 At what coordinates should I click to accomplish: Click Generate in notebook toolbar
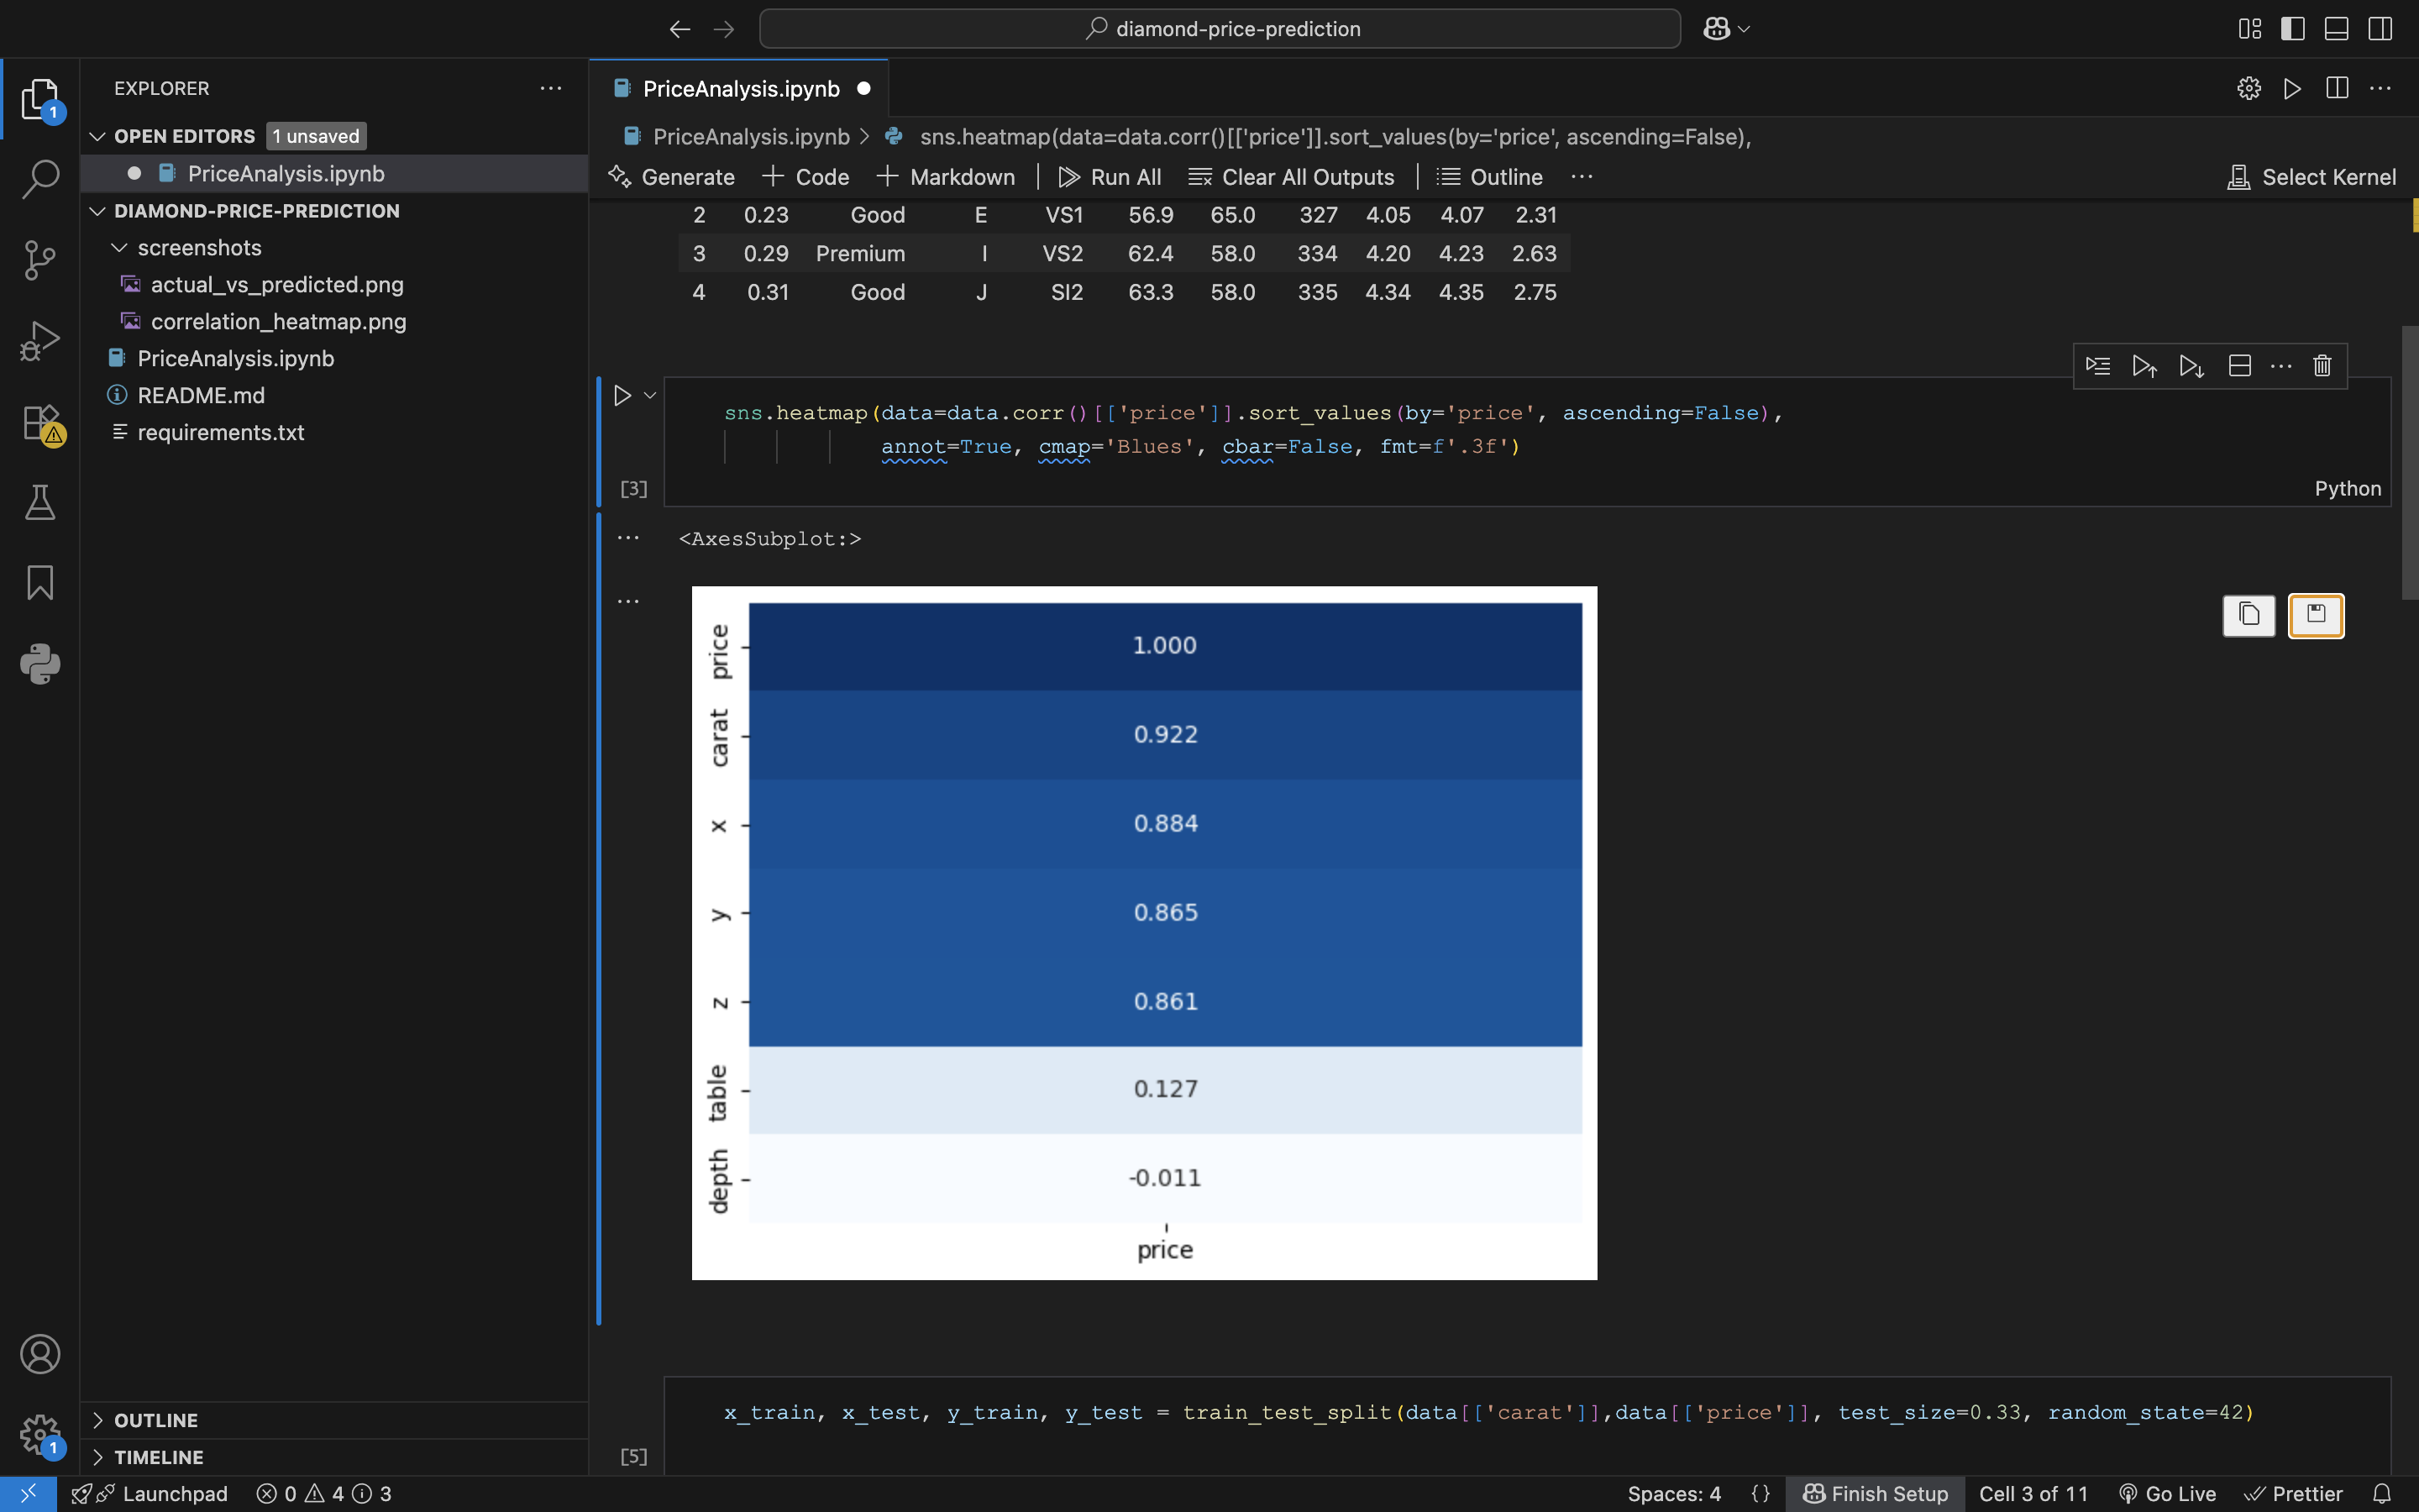[x=671, y=177]
